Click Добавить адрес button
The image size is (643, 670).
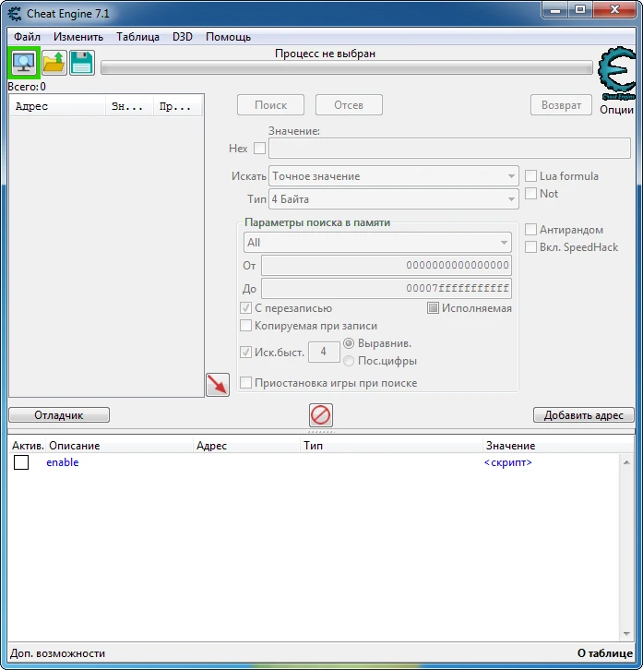point(584,415)
